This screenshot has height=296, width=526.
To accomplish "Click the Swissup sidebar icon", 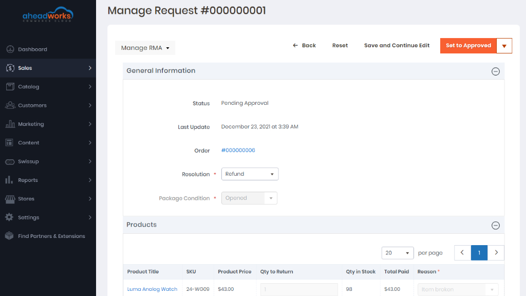I will click(x=10, y=162).
